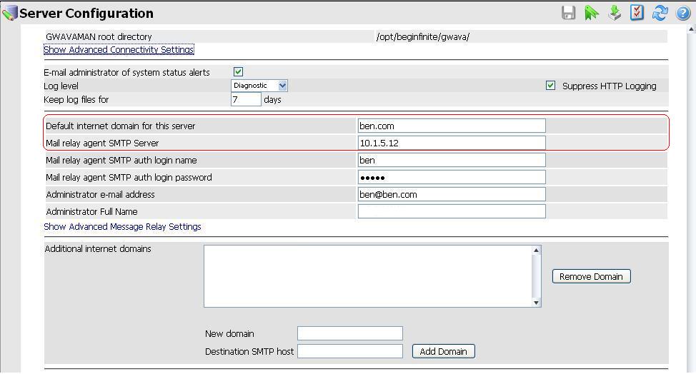696x374 pixels.
Task: Show Advanced Connectivity Settings link
Action: 119,50
